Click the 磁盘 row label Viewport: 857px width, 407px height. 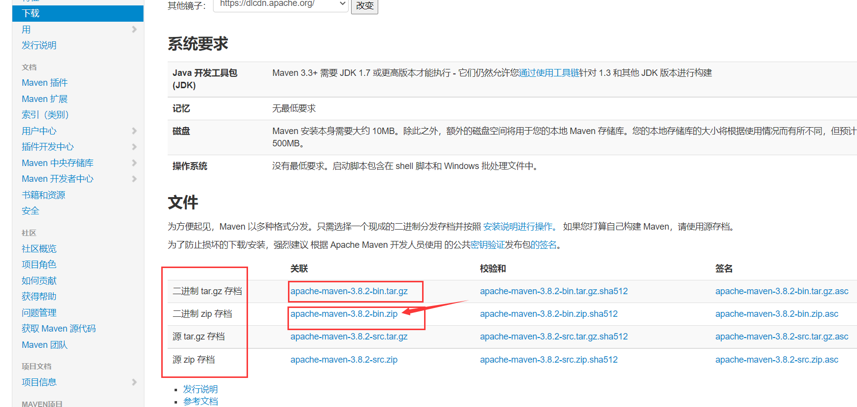pos(181,131)
